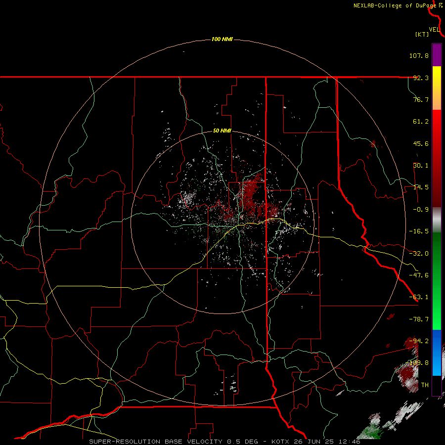Click the TH legend label
445x445 pixels.
425,385
